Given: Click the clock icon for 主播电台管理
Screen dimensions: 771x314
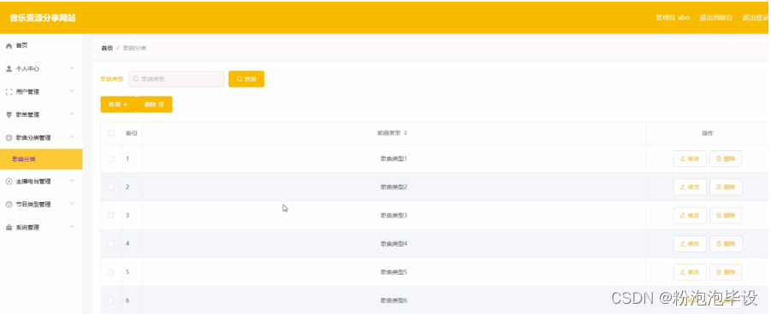Looking at the screenshot, I should [x=9, y=182].
